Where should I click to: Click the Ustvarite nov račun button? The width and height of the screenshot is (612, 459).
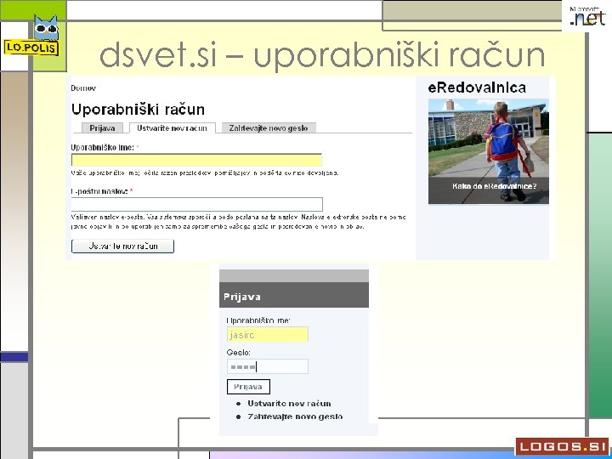tap(122, 246)
